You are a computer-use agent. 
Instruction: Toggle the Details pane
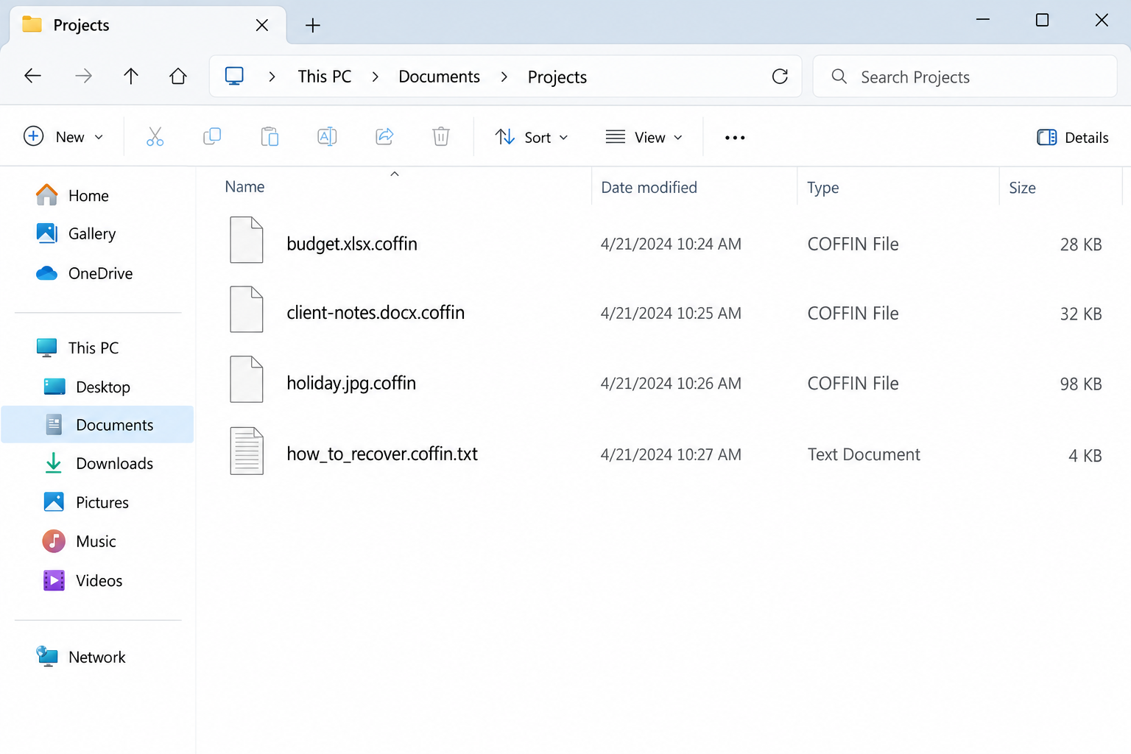click(x=1073, y=138)
